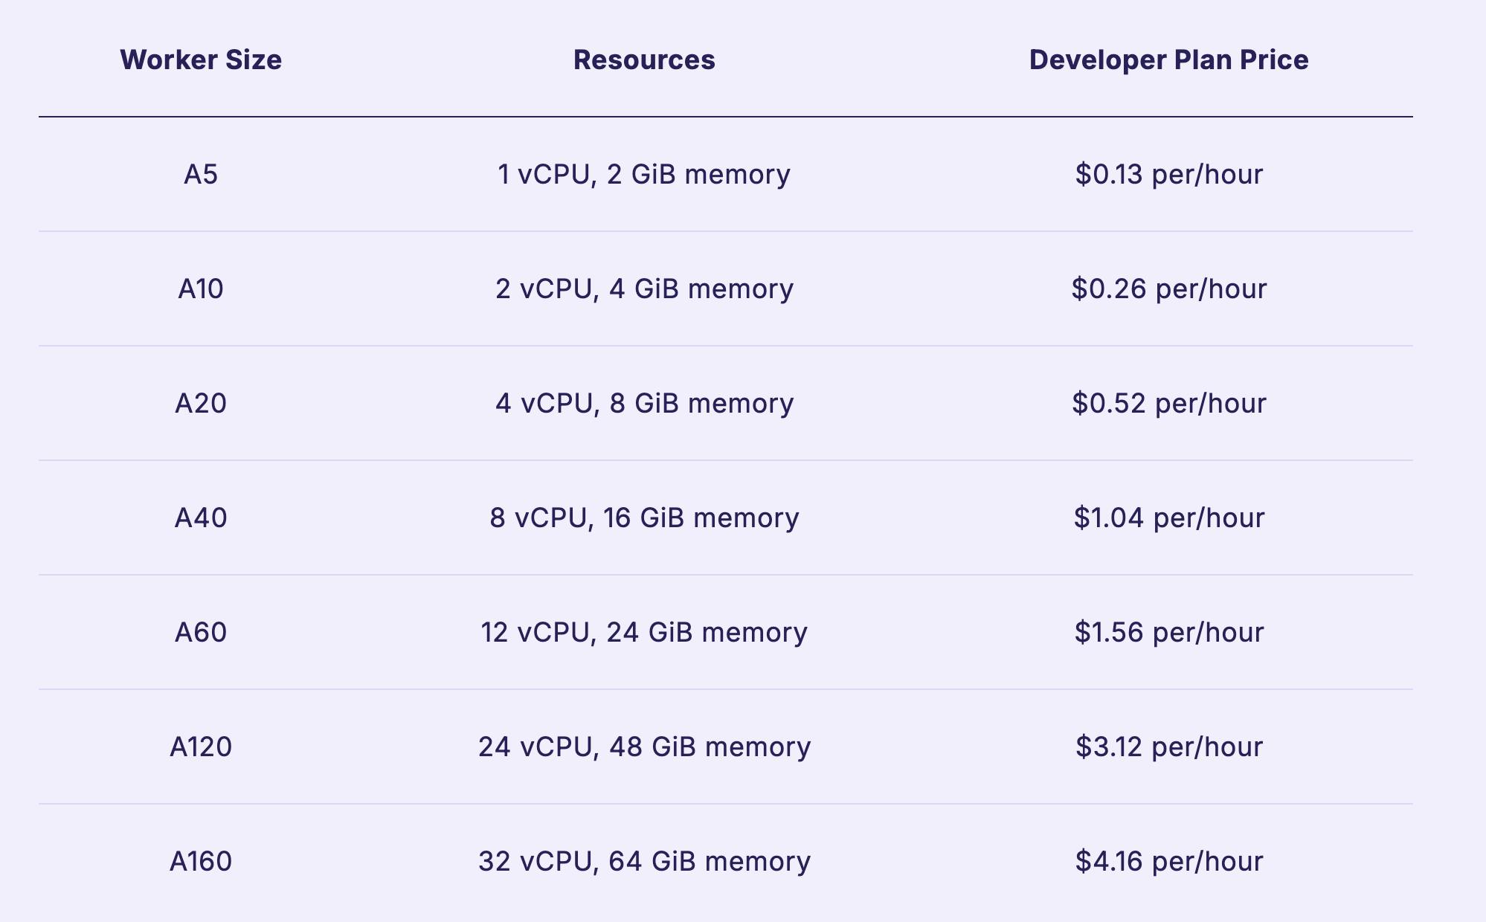1486x922 pixels.
Task: Click the 2 vCPU, 4 GiB memory cell
Action: pos(644,289)
